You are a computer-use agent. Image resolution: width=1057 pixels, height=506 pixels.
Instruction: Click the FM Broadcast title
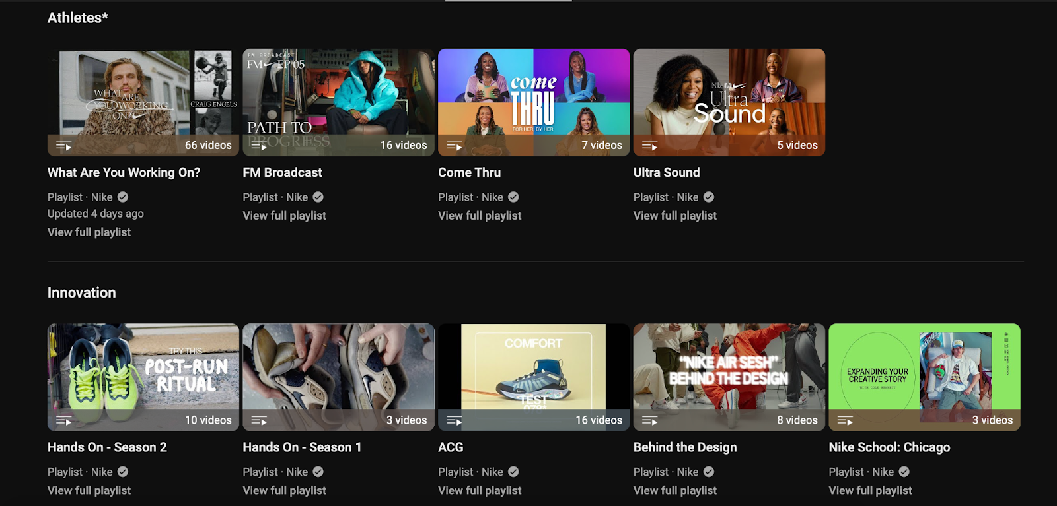(282, 172)
